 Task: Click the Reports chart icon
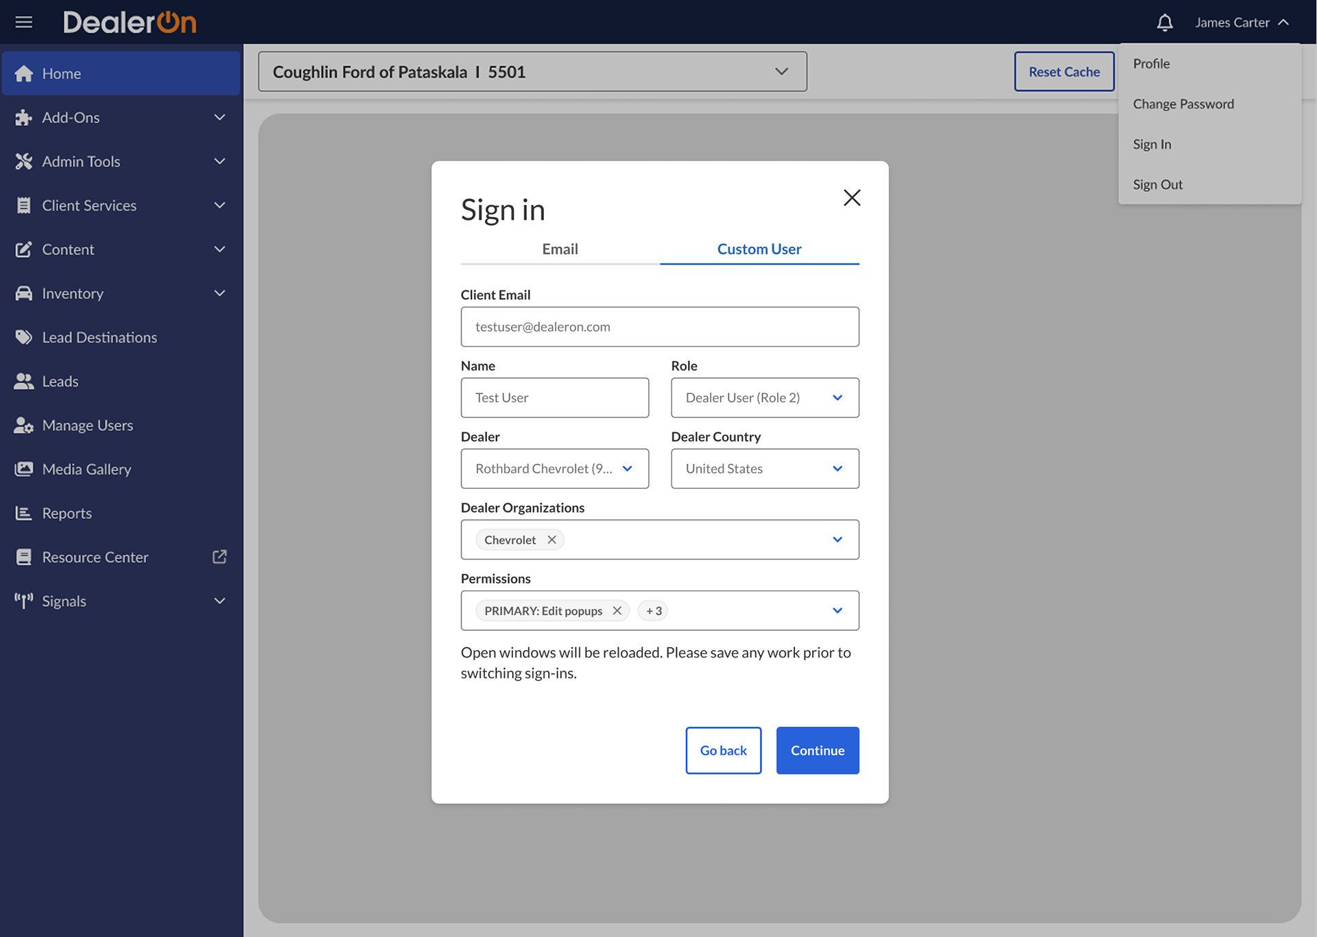24,513
